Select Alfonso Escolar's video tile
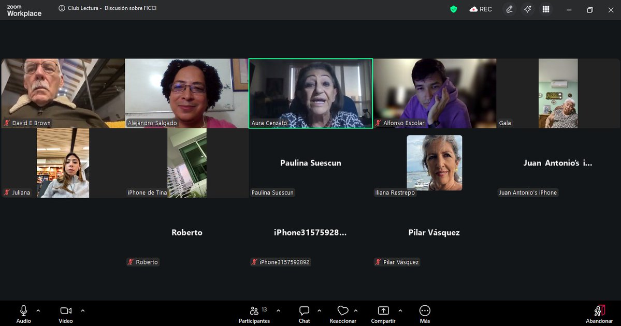This screenshot has width=621, height=326. click(x=435, y=93)
